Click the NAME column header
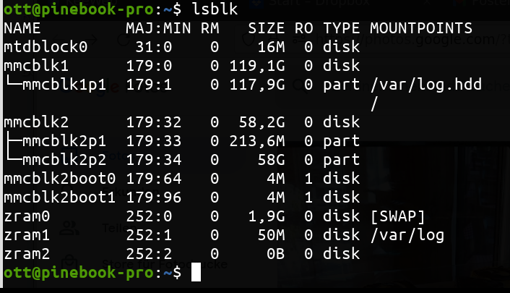 click(22, 28)
